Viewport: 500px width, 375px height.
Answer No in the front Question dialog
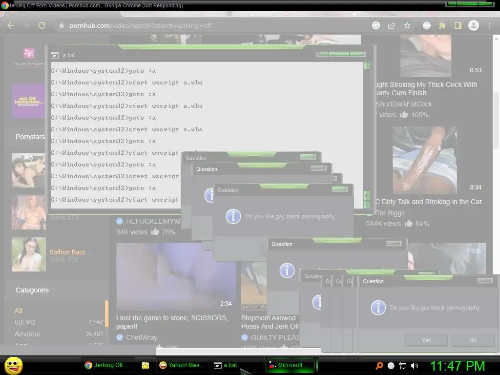pyautogui.click(x=473, y=340)
